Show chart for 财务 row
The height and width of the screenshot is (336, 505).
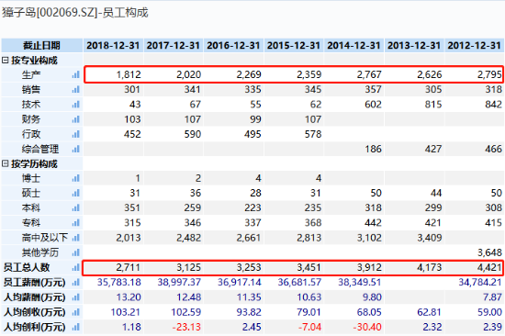[x=75, y=119]
